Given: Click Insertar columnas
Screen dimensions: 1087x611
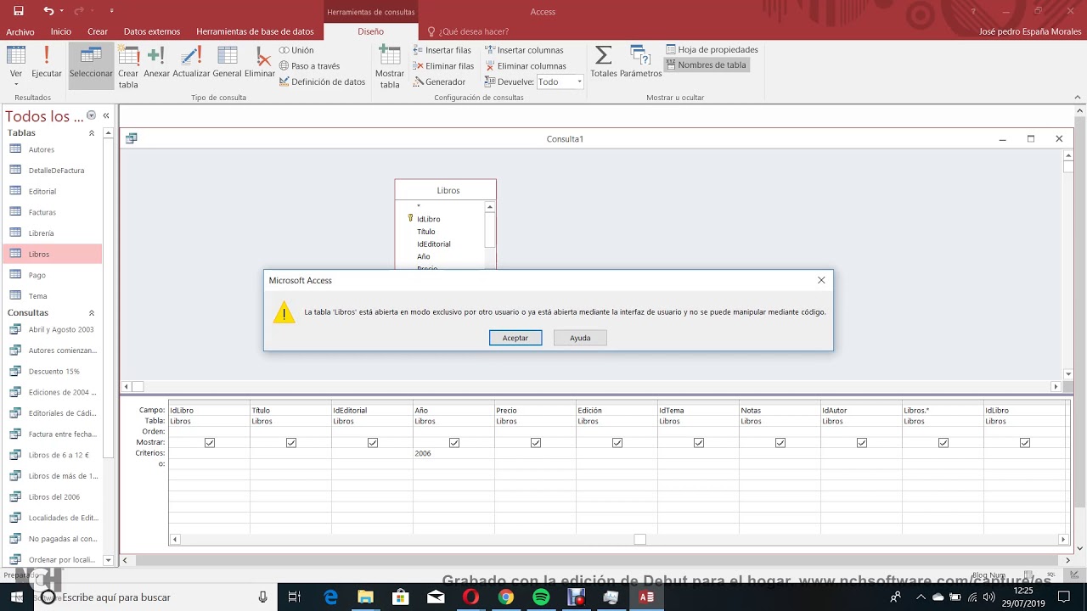Looking at the screenshot, I should (524, 50).
